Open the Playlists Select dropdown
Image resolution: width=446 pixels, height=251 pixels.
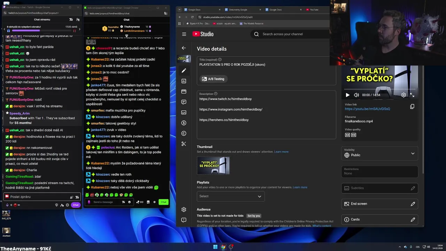(x=230, y=196)
